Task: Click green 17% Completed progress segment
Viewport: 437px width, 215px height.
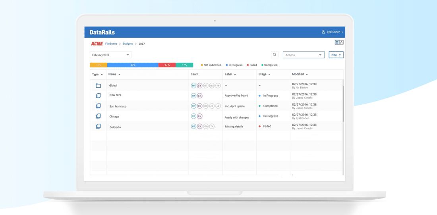Action: coord(184,65)
